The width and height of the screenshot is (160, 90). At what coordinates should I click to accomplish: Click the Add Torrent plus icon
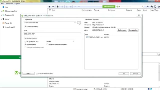click(x=49, y=7)
